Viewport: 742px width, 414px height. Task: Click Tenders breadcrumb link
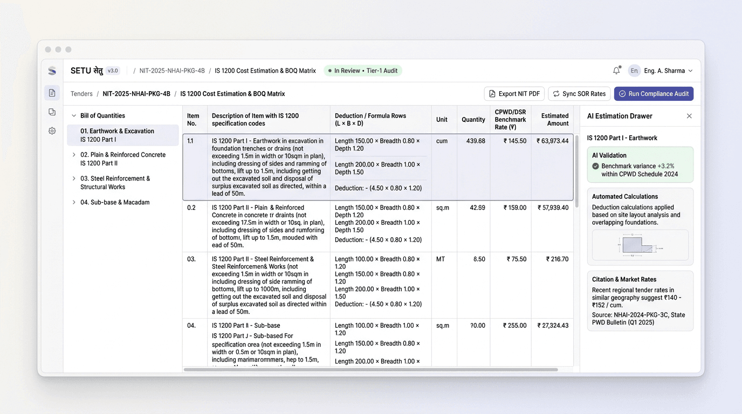pyautogui.click(x=81, y=94)
